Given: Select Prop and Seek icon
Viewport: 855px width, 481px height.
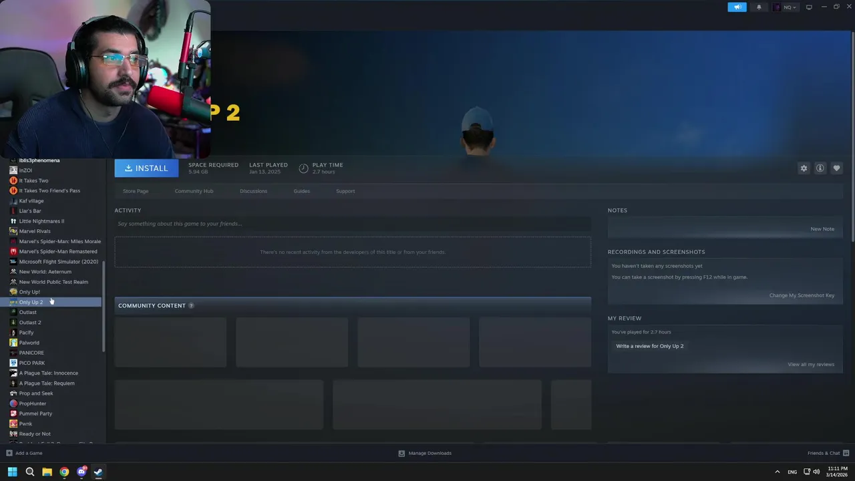Looking at the screenshot, I should point(13,393).
